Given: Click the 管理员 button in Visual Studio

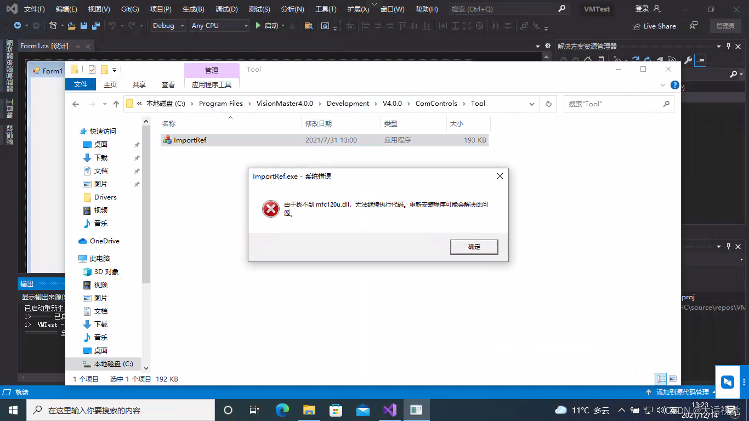Looking at the screenshot, I should coord(725,26).
